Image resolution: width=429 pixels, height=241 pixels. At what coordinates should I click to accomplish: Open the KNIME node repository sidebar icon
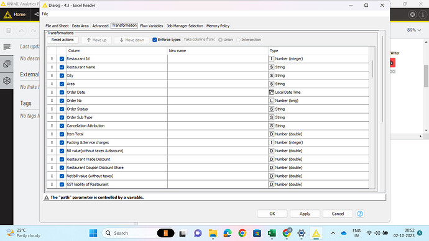[x=7, y=64]
